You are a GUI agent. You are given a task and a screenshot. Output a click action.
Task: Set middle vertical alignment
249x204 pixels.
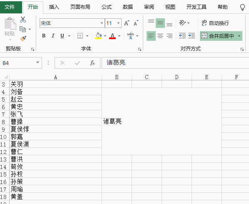coord(160,23)
